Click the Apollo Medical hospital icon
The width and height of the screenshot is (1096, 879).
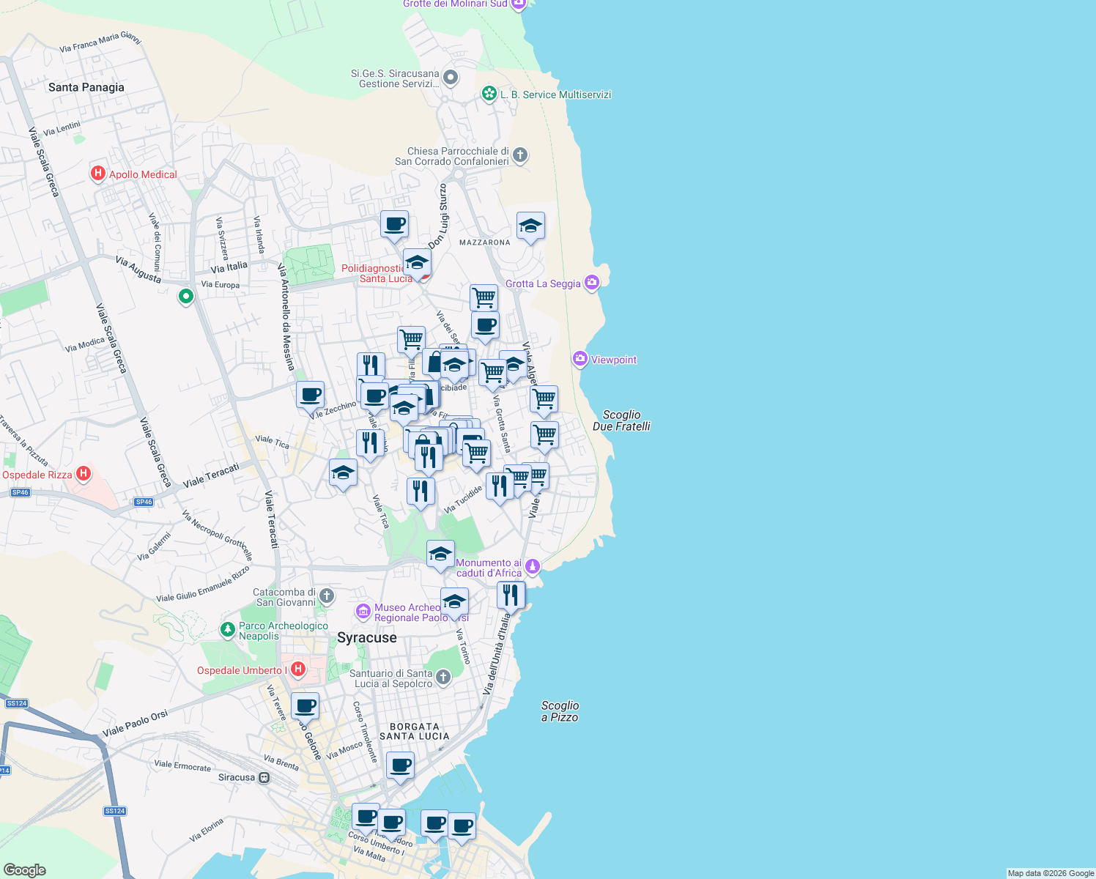click(x=97, y=174)
